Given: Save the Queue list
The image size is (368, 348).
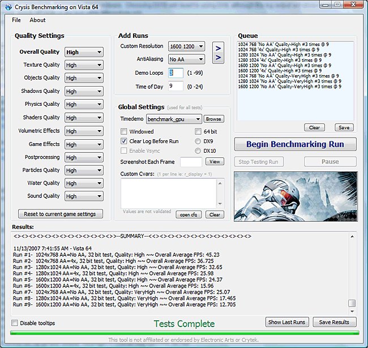Looking at the screenshot, I should [344, 127].
